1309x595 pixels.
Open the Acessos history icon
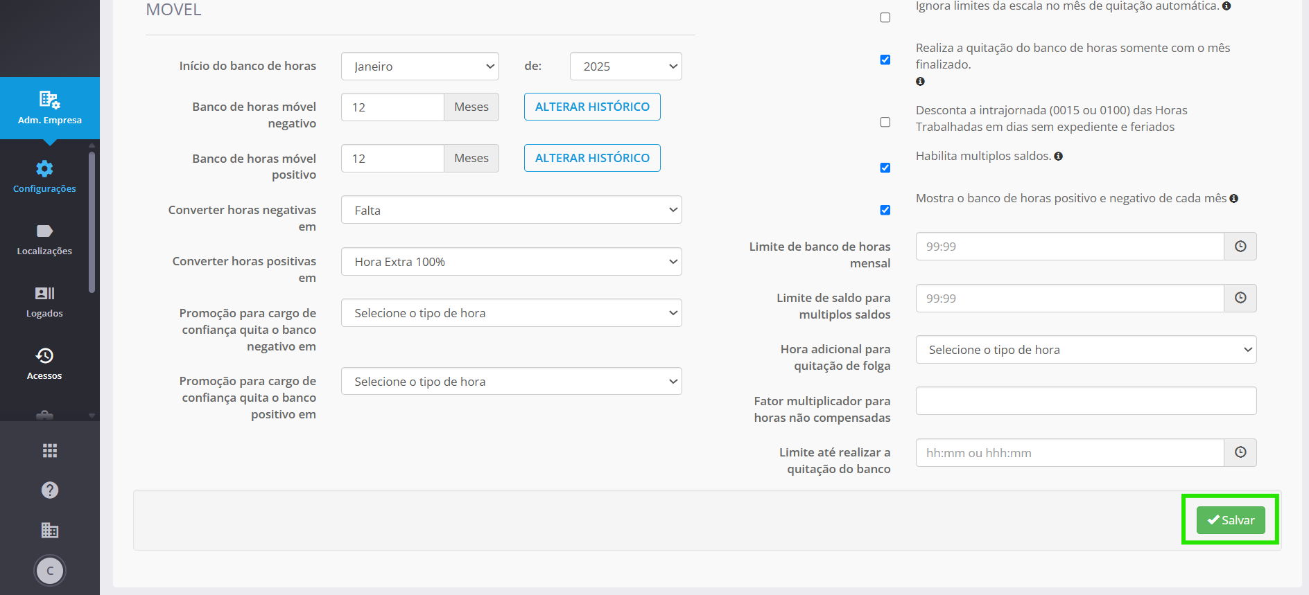tap(44, 355)
